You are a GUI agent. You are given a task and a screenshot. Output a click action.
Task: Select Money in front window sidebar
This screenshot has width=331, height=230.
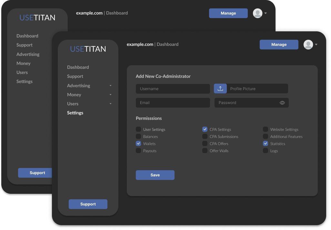pos(74,95)
